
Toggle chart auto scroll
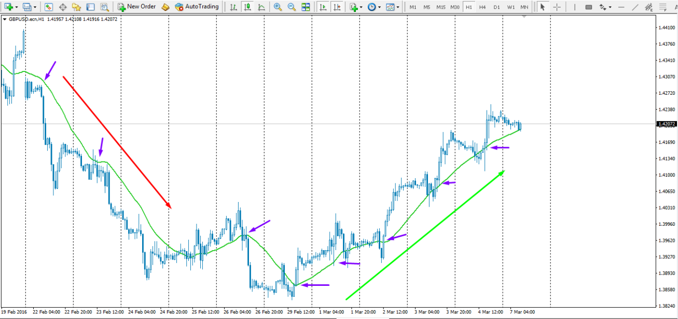click(x=323, y=7)
